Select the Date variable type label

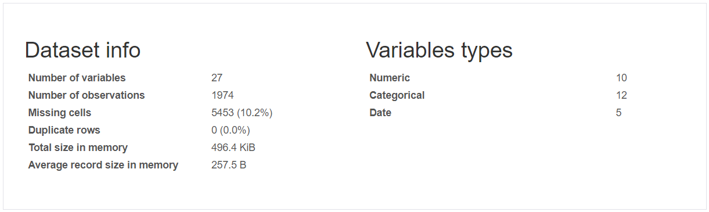[x=380, y=113]
